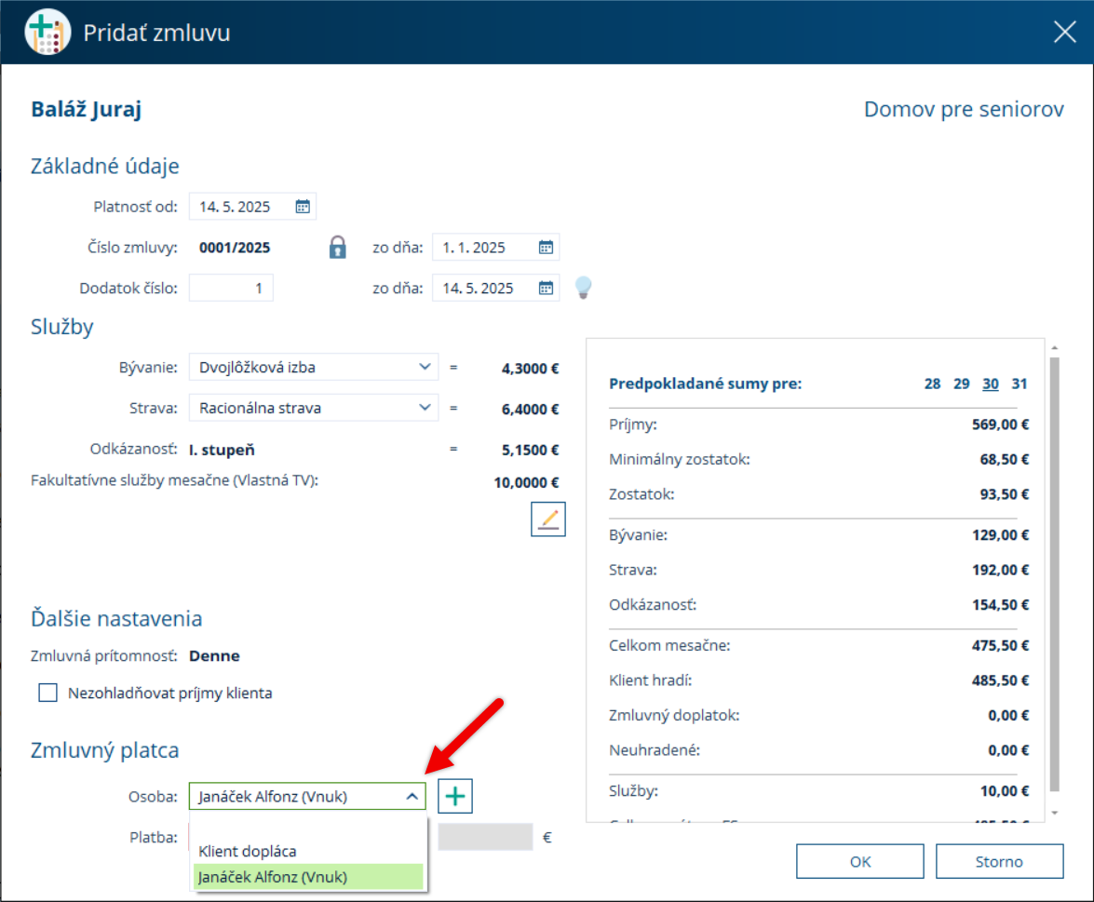The width and height of the screenshot is (1094, 902).
Task: Click the lock icon next to contract number
Action: point(338,247)
